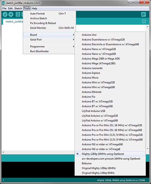
Task: Expand the Board submenu arrow
Action: pos(74,35)
